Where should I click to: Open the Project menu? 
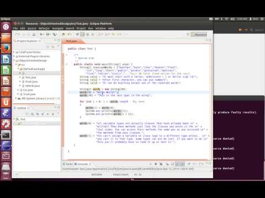(81, 29)
